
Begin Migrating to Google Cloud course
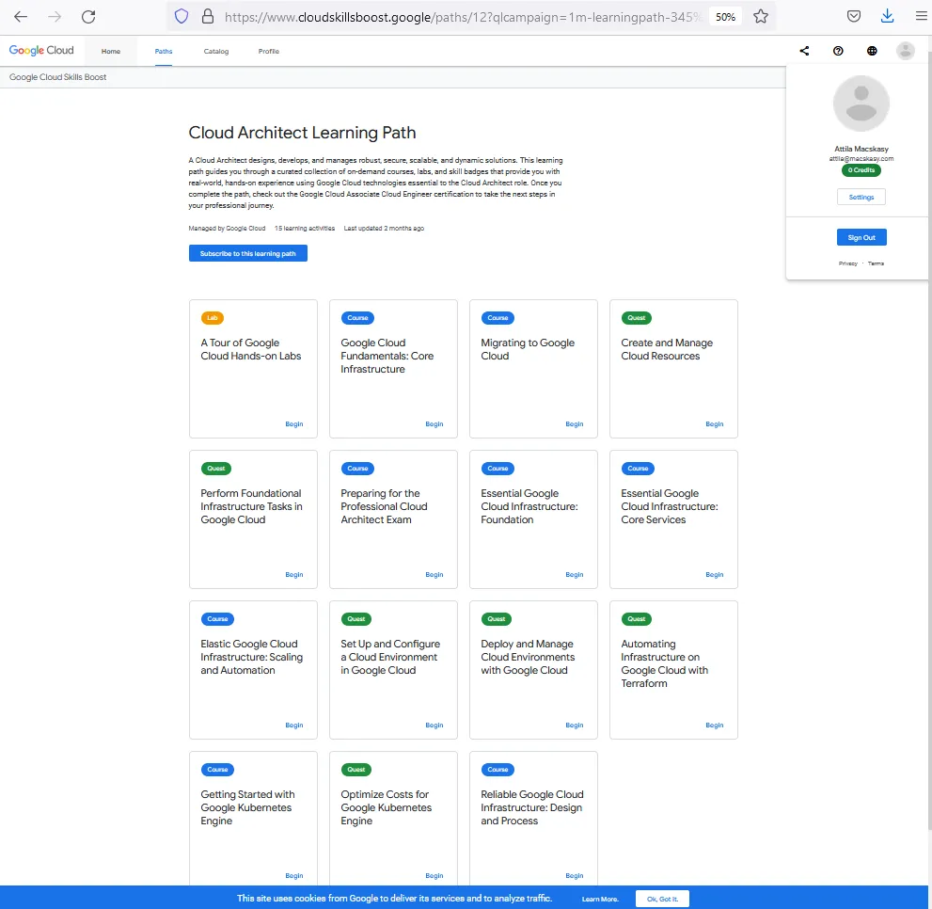click(575, 424)
